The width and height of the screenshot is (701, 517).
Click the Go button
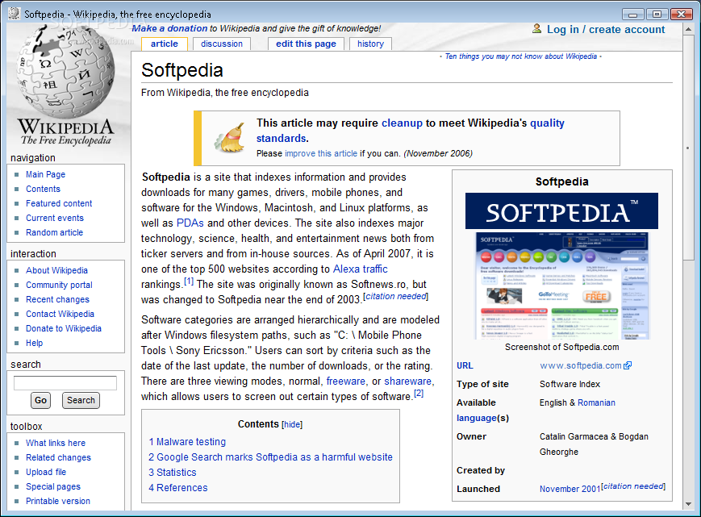pyautogui.click(x=40, y=400)
